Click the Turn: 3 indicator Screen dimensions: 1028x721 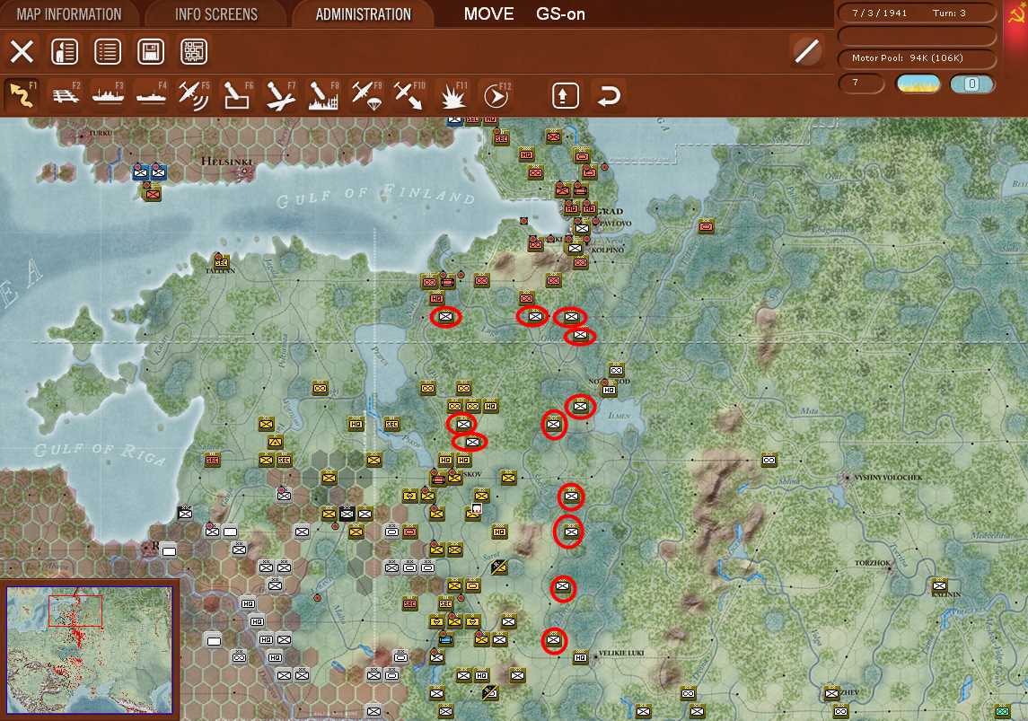[x=949, y=13]
